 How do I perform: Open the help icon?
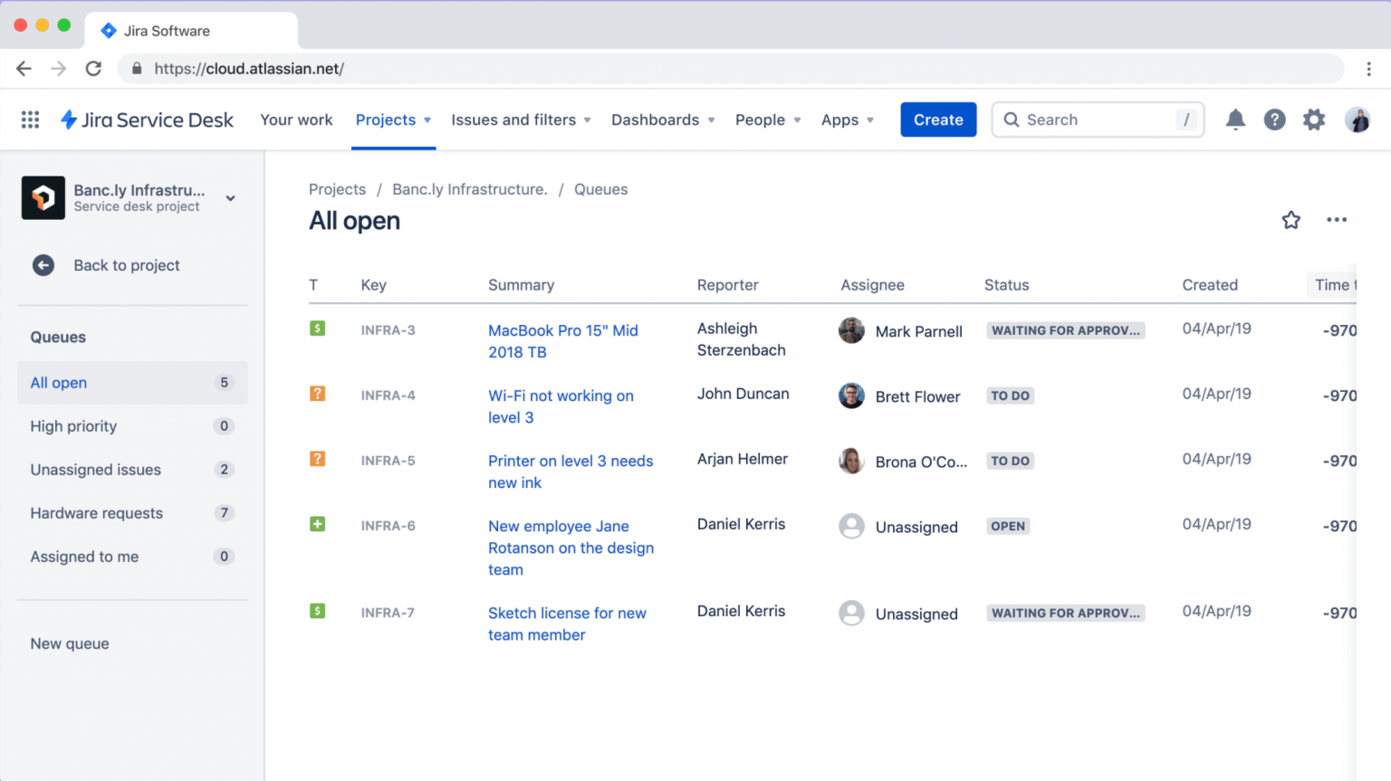click(x=1275, y=119)
